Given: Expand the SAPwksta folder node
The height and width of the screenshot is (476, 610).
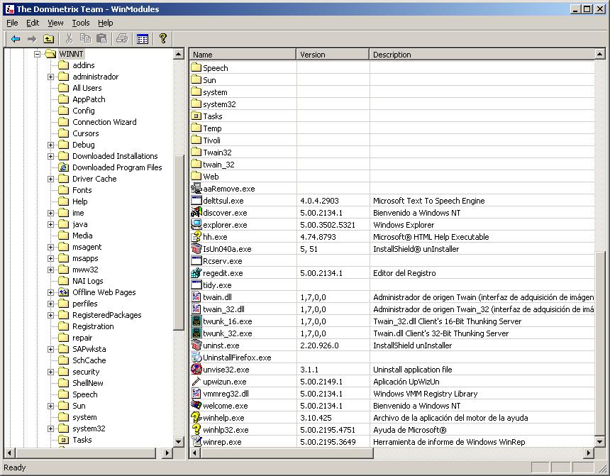Looking at the screenshot, I should [x=50, y=349].
